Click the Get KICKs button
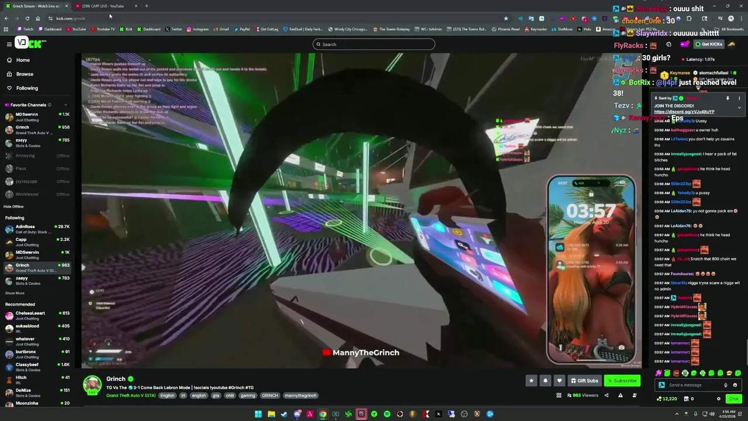 (709, 44)
